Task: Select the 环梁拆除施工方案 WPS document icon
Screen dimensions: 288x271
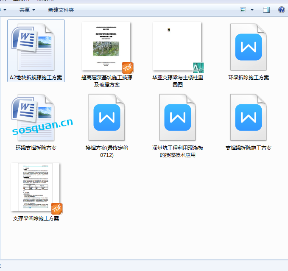Action: click(248, 47)
